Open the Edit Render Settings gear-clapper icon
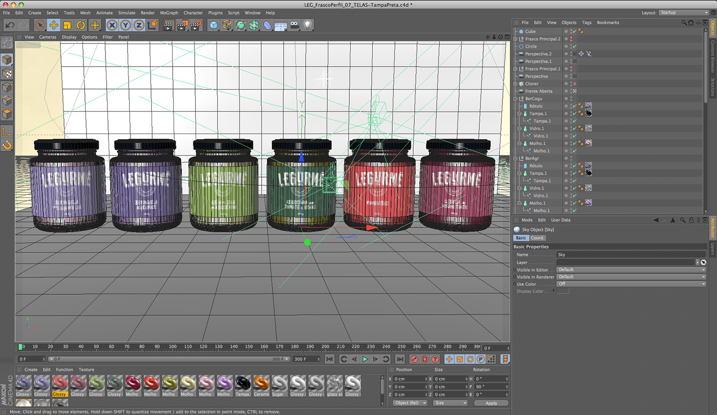The width and height of the screenshot is (717, 415). click(x=196, y=25)
